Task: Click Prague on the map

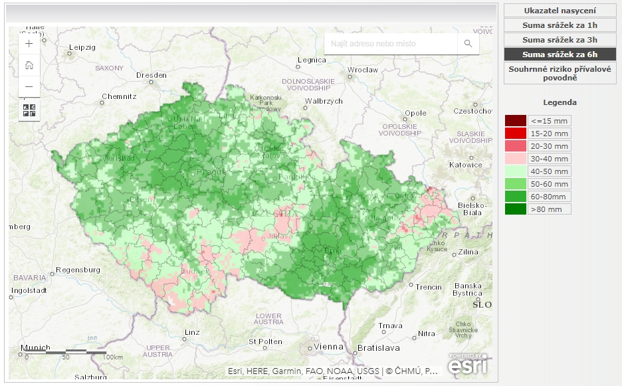Action: click(205, 173)
